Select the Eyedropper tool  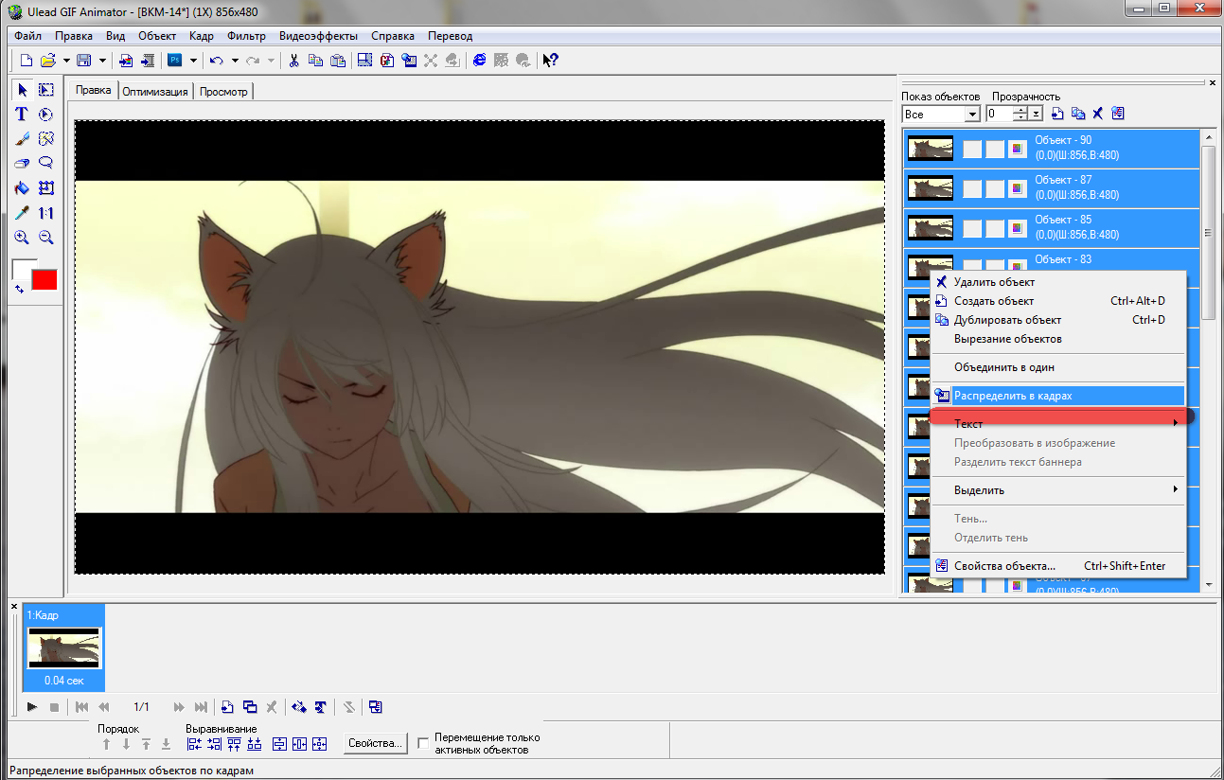tap(21, 213)
